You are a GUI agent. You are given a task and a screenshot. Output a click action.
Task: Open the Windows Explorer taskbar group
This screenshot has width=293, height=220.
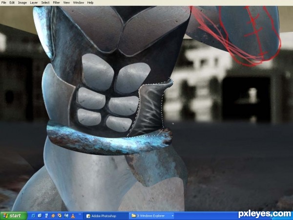coord(151,216)
